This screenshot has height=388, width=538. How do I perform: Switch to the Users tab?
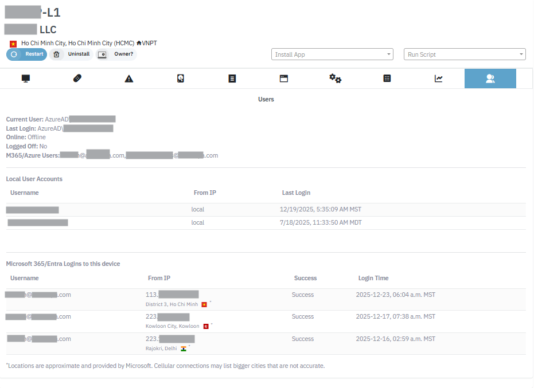[x=490, y=79]
